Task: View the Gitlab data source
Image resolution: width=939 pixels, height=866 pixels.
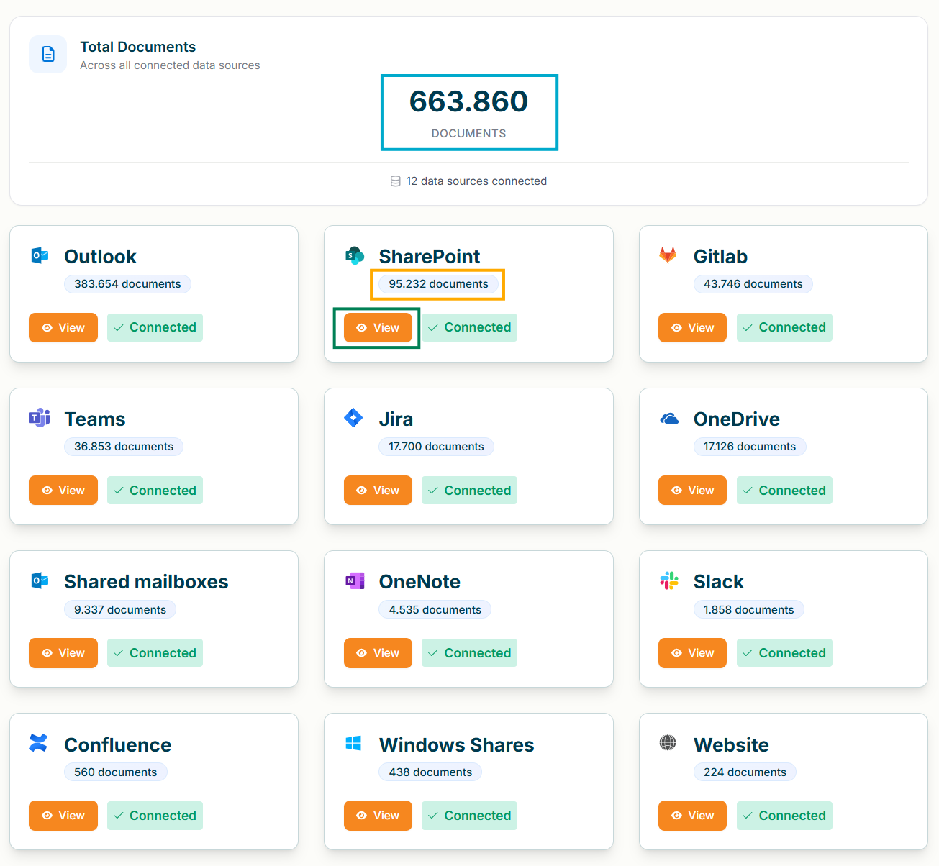Action: [692, 328]
